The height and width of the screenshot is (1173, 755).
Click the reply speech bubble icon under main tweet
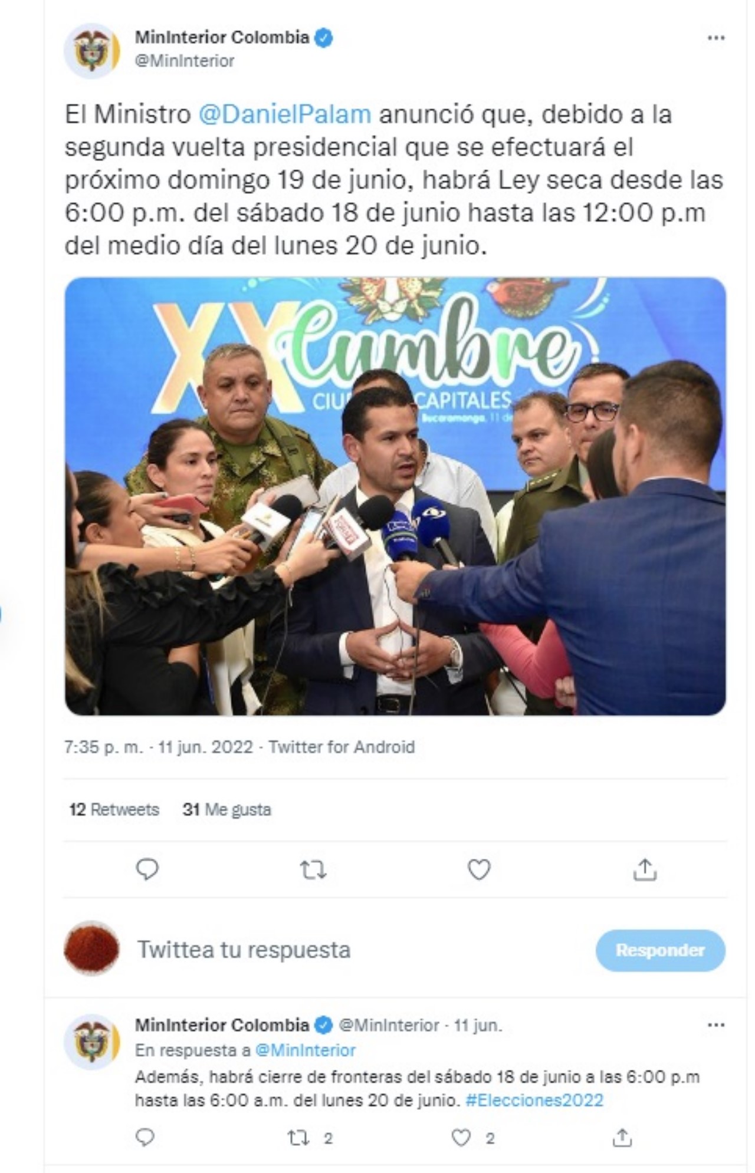[x=147, y=869]
